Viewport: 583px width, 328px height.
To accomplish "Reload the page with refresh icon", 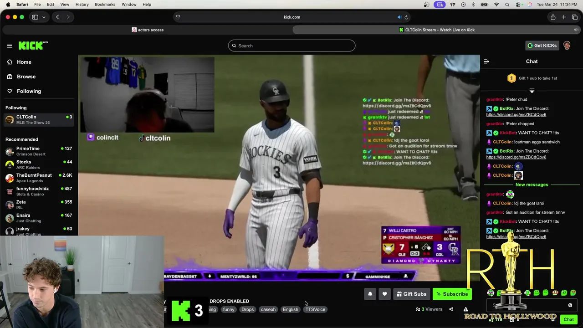I will (x=406, y=17).
